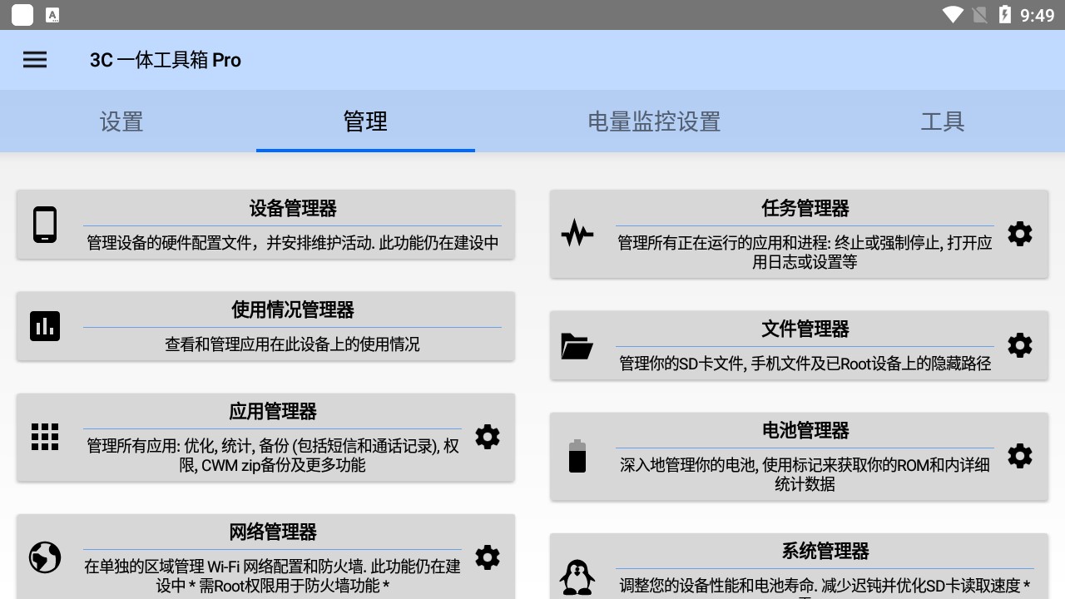Image resolution: width=1065 pixels, height=599 pixels.
Task: Click description about 深入地管理你的电池
Action: pyautogui.click(x=805, y=474)
